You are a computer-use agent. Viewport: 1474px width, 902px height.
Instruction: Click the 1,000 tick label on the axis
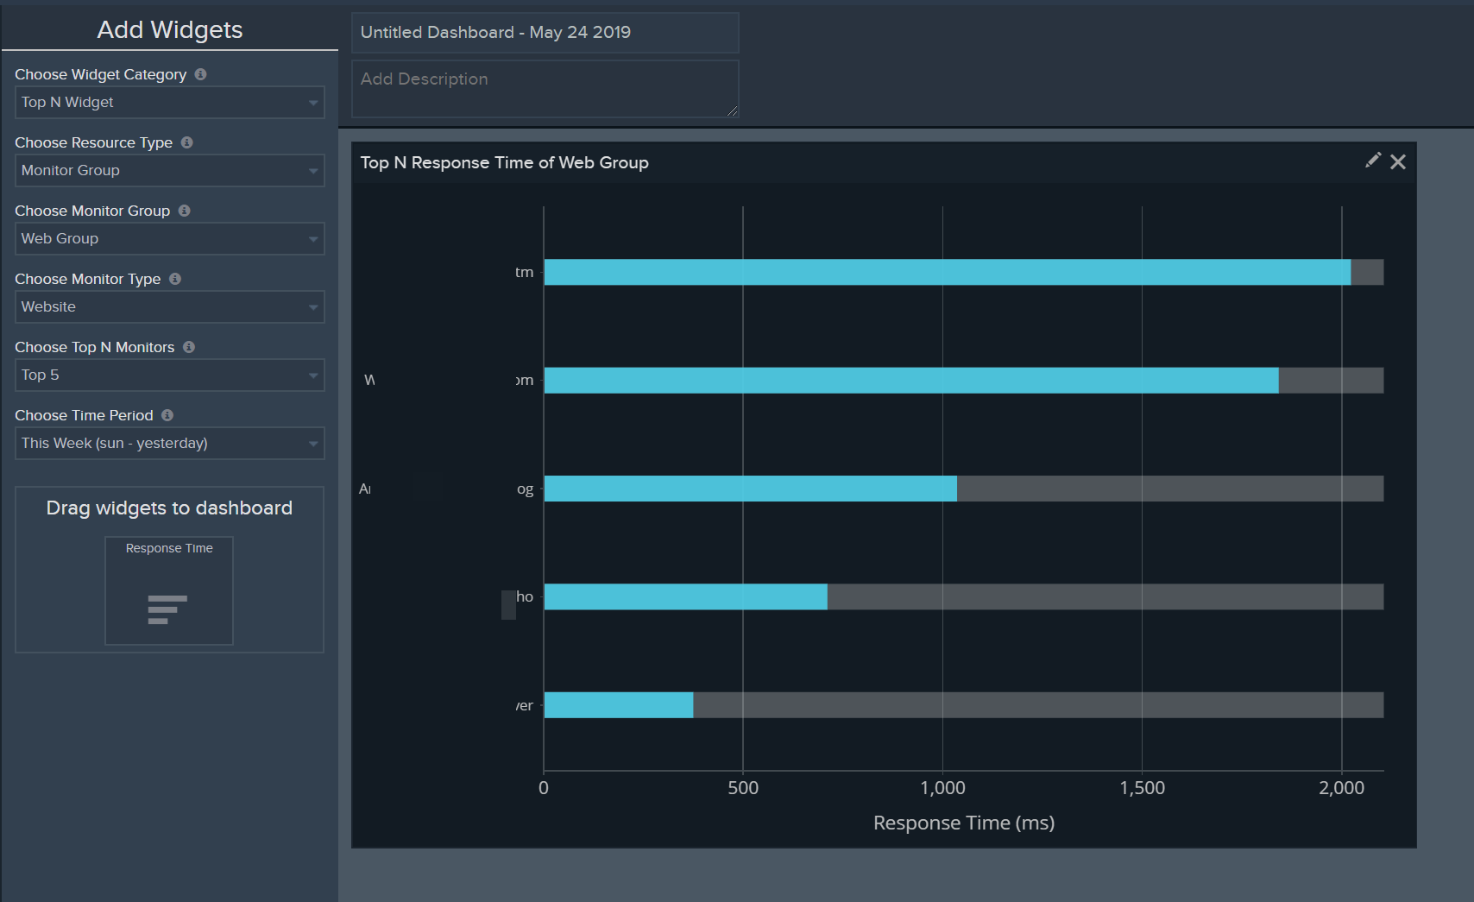pos(942,788)
